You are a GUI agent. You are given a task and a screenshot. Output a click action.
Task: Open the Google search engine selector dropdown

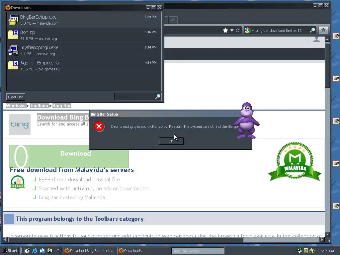249,30
